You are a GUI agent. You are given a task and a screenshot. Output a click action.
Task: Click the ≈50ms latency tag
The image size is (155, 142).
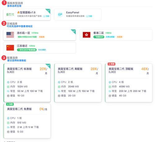108,33
